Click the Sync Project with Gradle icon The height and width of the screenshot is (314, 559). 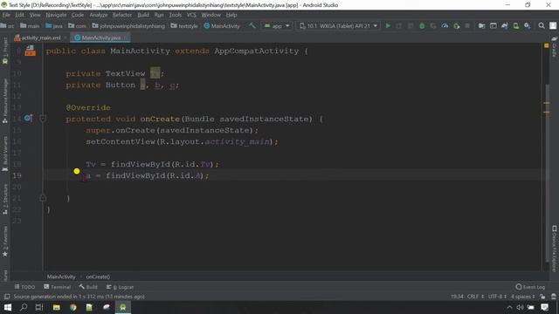coord(505,25)
